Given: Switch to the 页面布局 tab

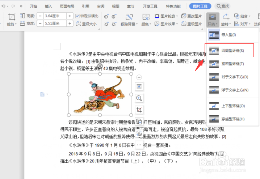Looking at the screenshot, I should point(67,6).
